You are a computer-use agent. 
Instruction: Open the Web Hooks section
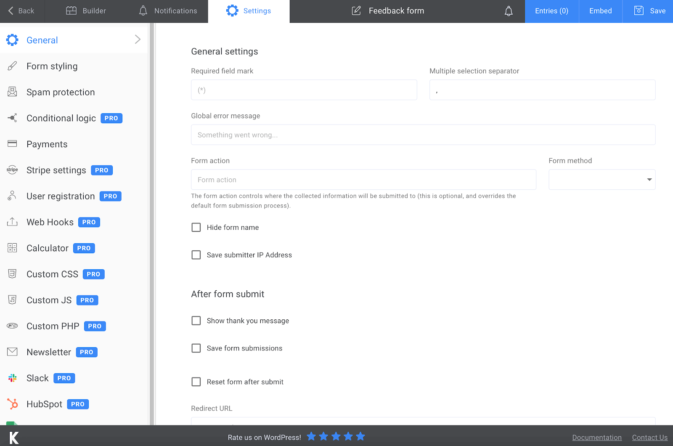(x=49, y=222)
